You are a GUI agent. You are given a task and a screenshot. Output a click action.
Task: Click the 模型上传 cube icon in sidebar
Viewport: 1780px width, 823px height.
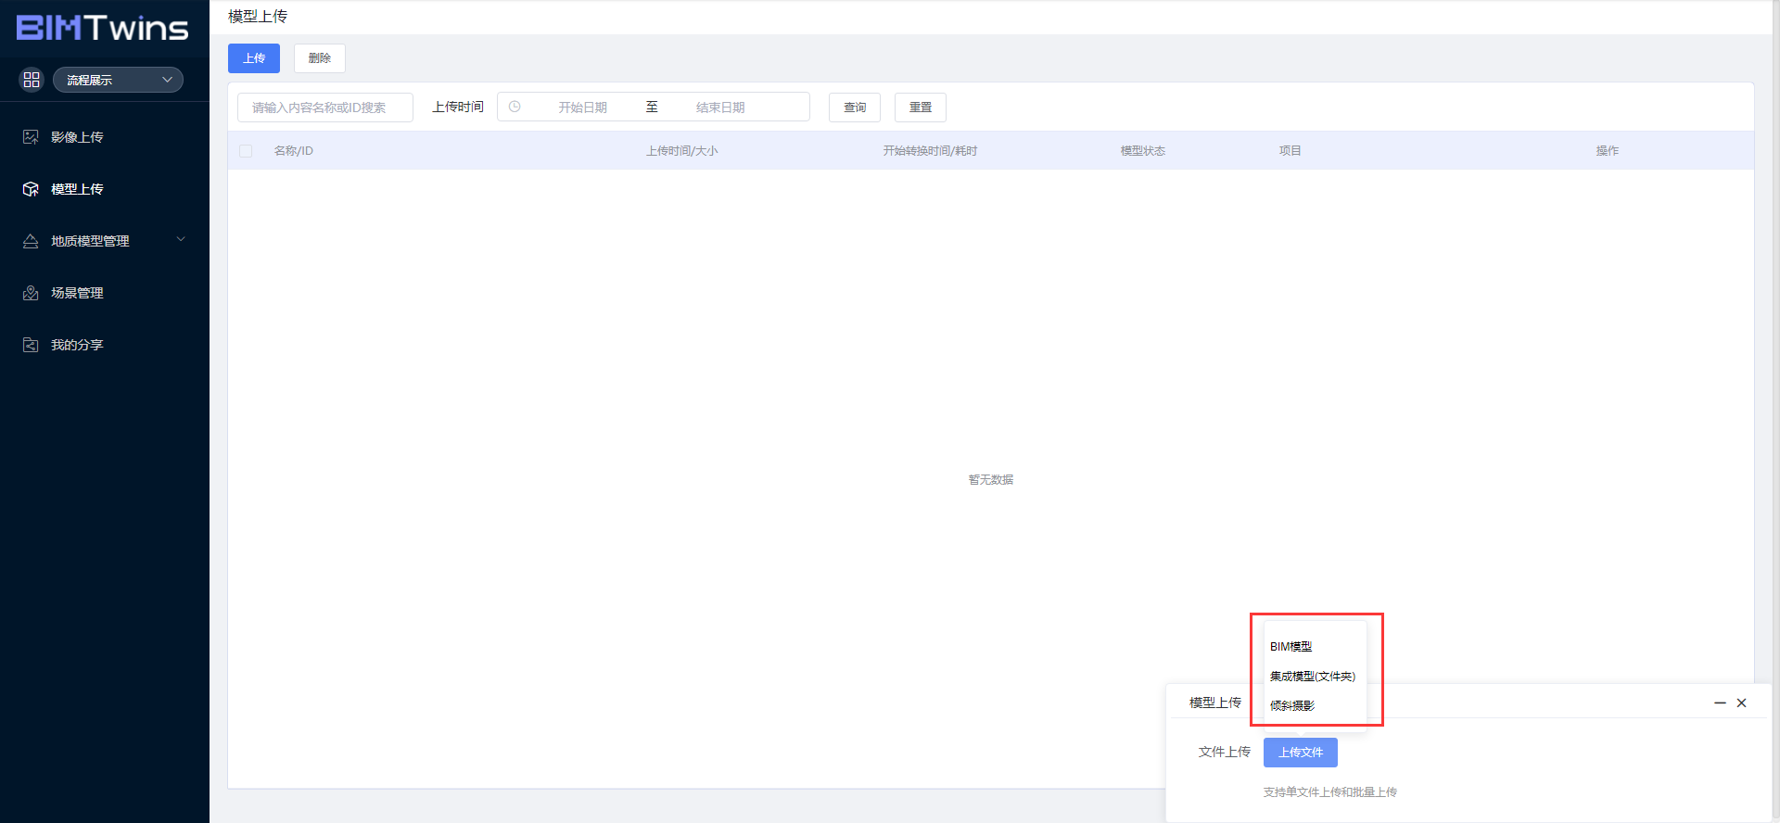(x=31, y=189)
